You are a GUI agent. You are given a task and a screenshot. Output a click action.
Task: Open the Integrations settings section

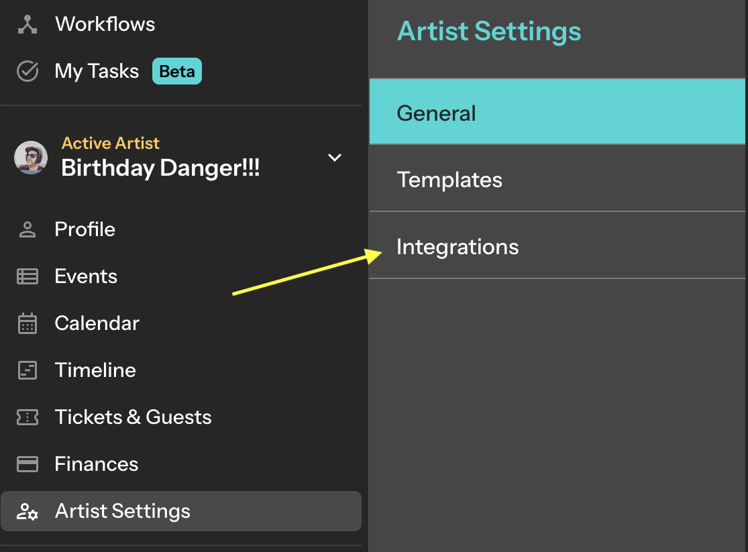click(x=557, y=245)
